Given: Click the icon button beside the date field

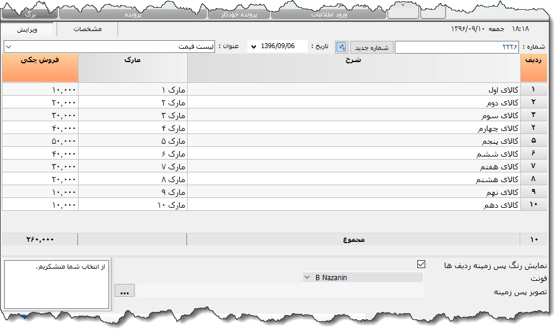Looking at the screenshot, I should [341, 47].
